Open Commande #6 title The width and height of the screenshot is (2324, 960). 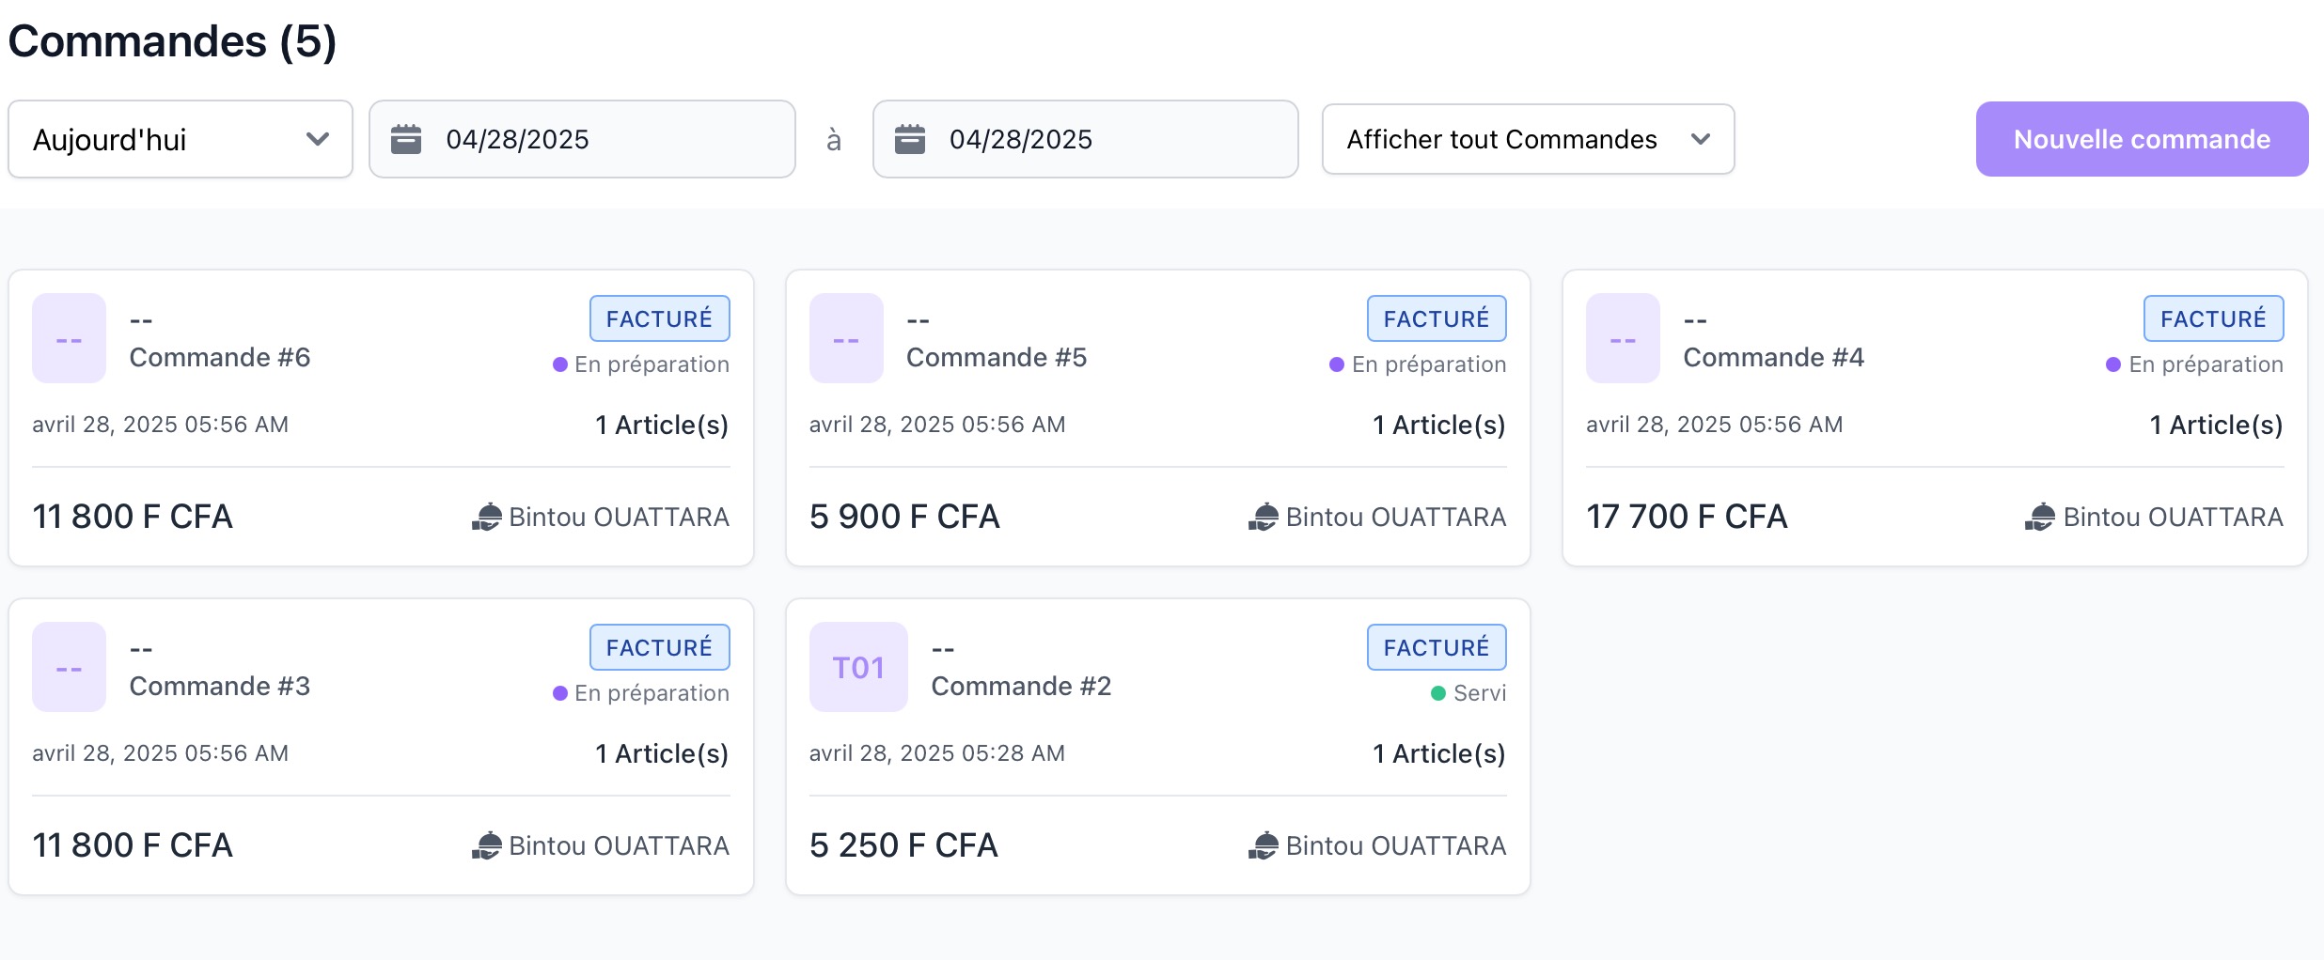pyautogui.click(x=220, y=357)
